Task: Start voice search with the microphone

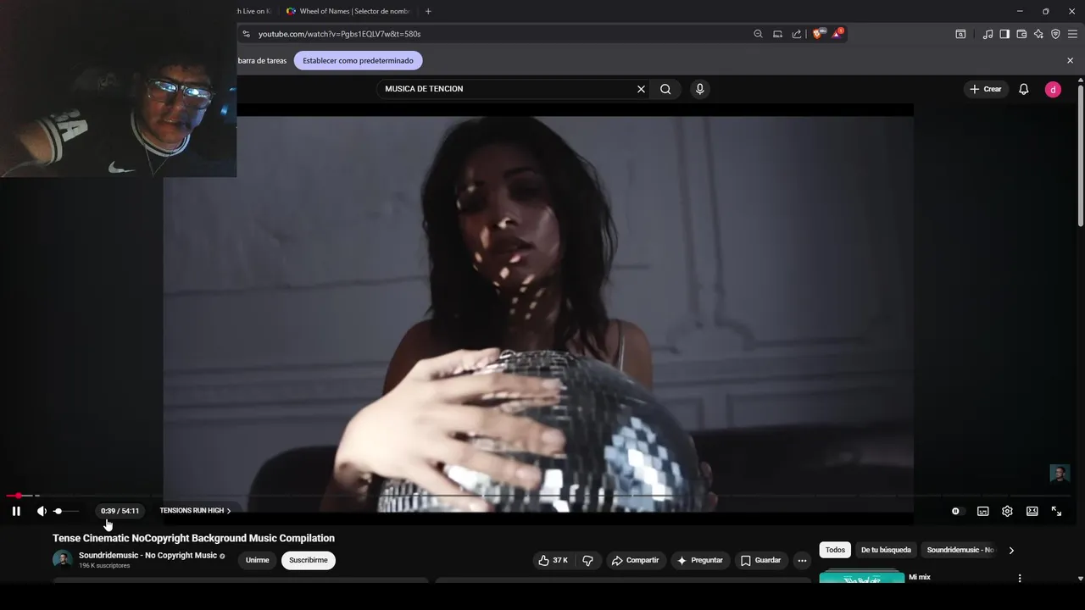Action: point(699,89)
